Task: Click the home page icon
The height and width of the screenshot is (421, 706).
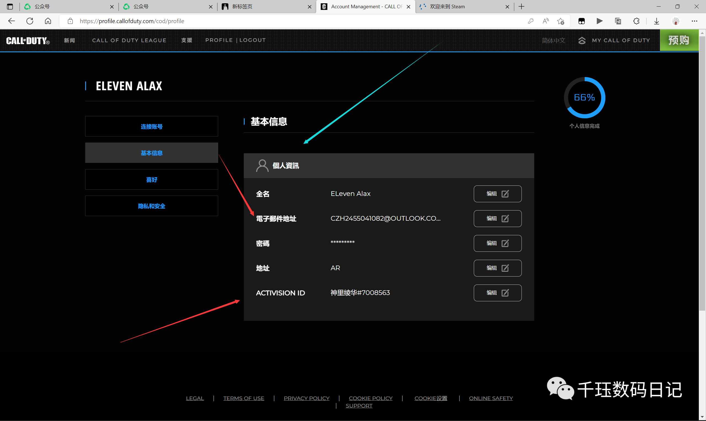Action: click(x=48, y=21)
